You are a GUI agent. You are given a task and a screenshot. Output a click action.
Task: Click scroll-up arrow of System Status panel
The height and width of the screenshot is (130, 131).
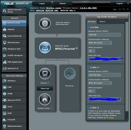coord(127,20)
